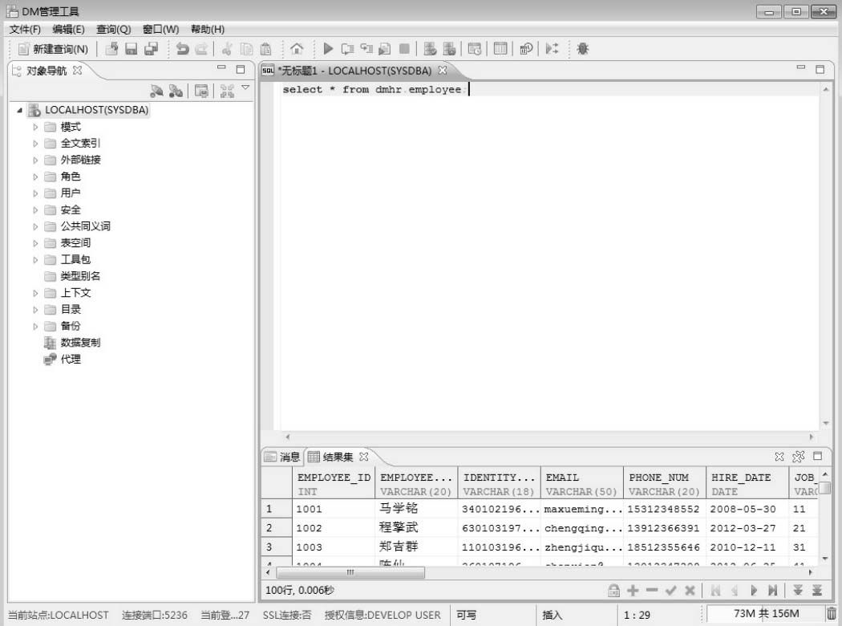The height and width of the screenshot is (626, 842).
Task: Select the 数据复制 tree item
Action: point(80,343)
